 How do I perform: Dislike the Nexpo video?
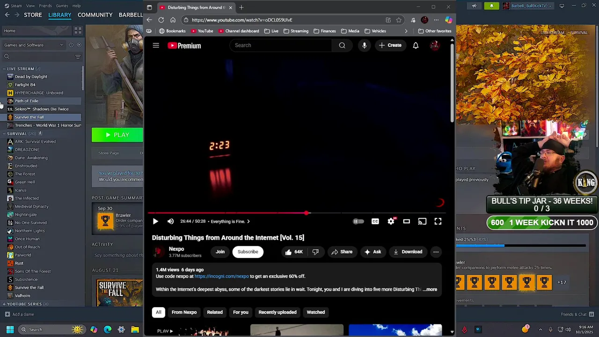315,252
